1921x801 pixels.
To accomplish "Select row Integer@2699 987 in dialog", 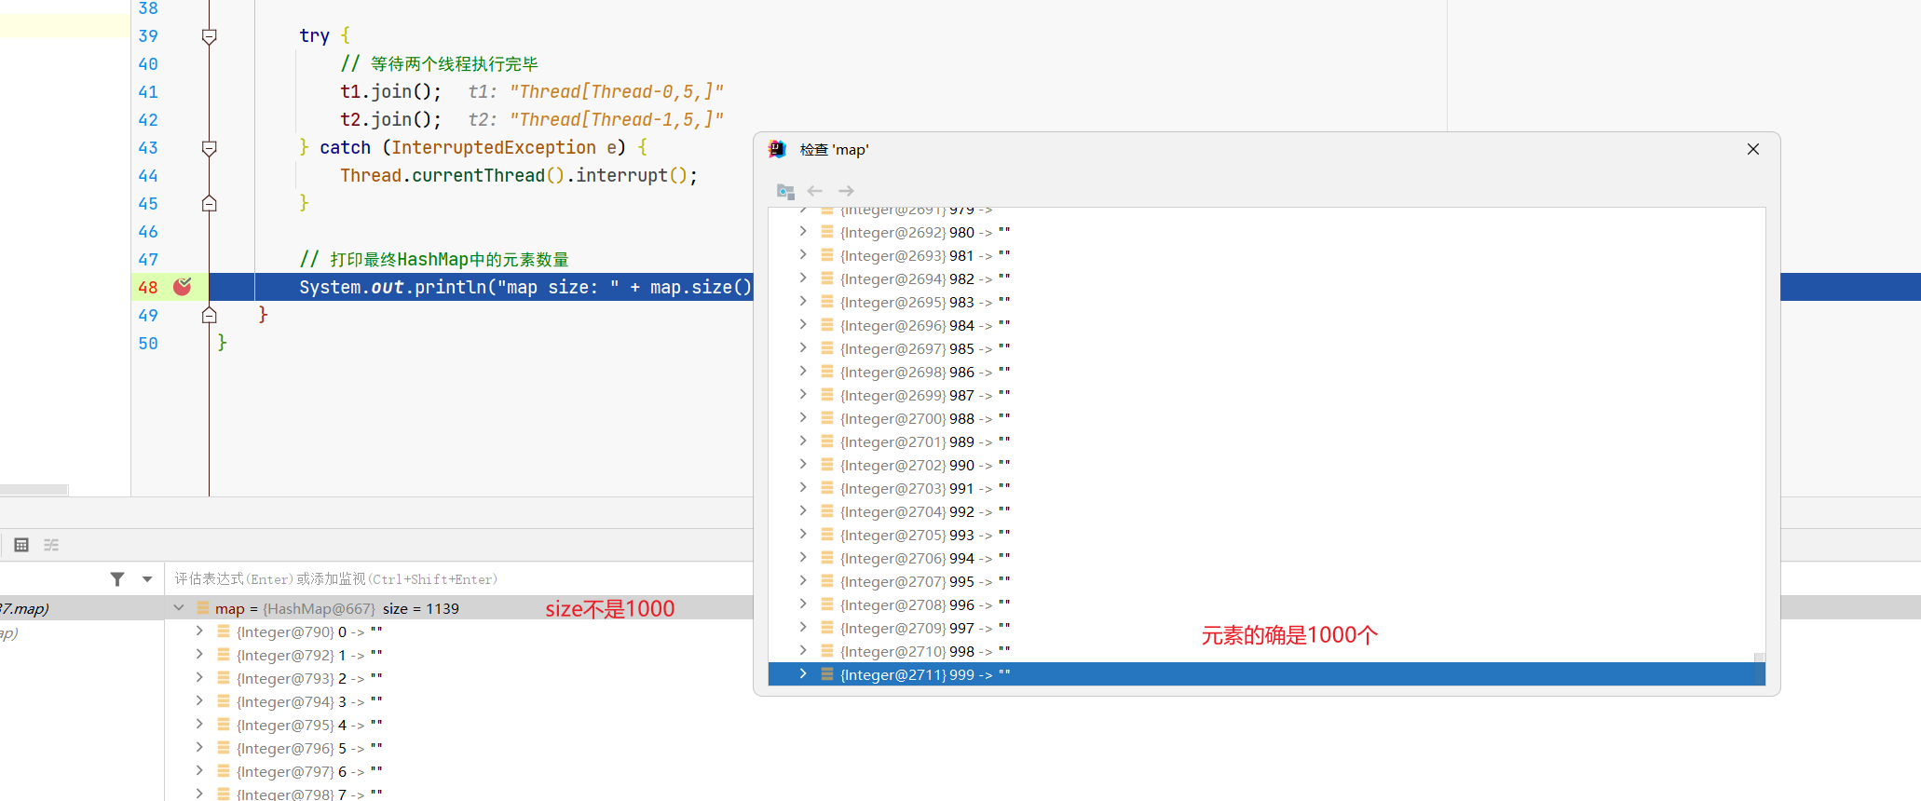I will point(1261,395).
